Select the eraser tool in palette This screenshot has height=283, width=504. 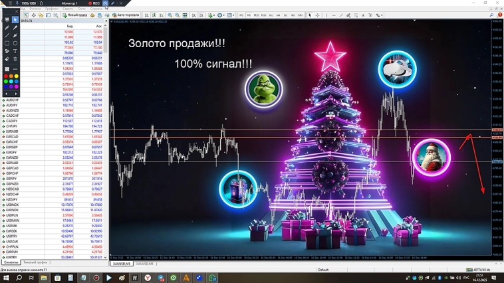(7, 59)
